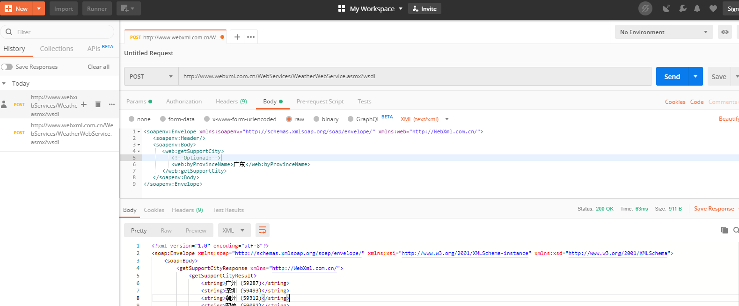Click the Invite button
The image size is (739, 306).
click(x=424, y=8)
